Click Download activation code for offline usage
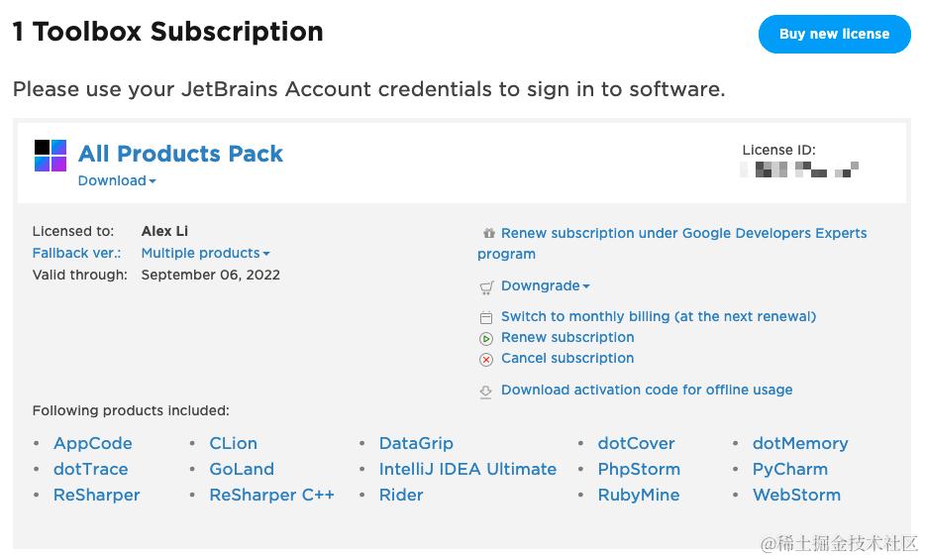 click(647, 390)
